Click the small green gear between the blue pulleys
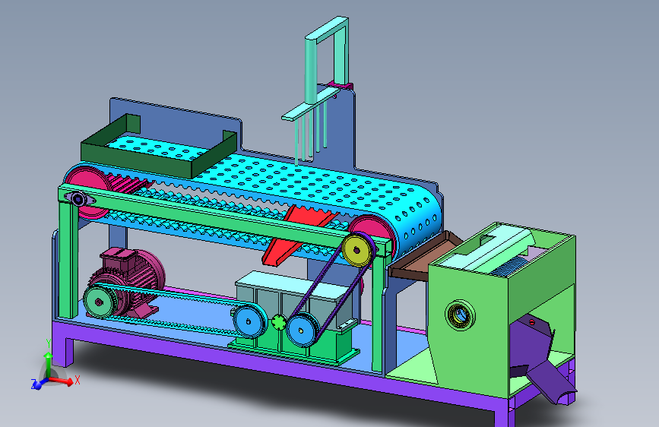The height and width of the screenshot is (427, 659). click(279, 323)
